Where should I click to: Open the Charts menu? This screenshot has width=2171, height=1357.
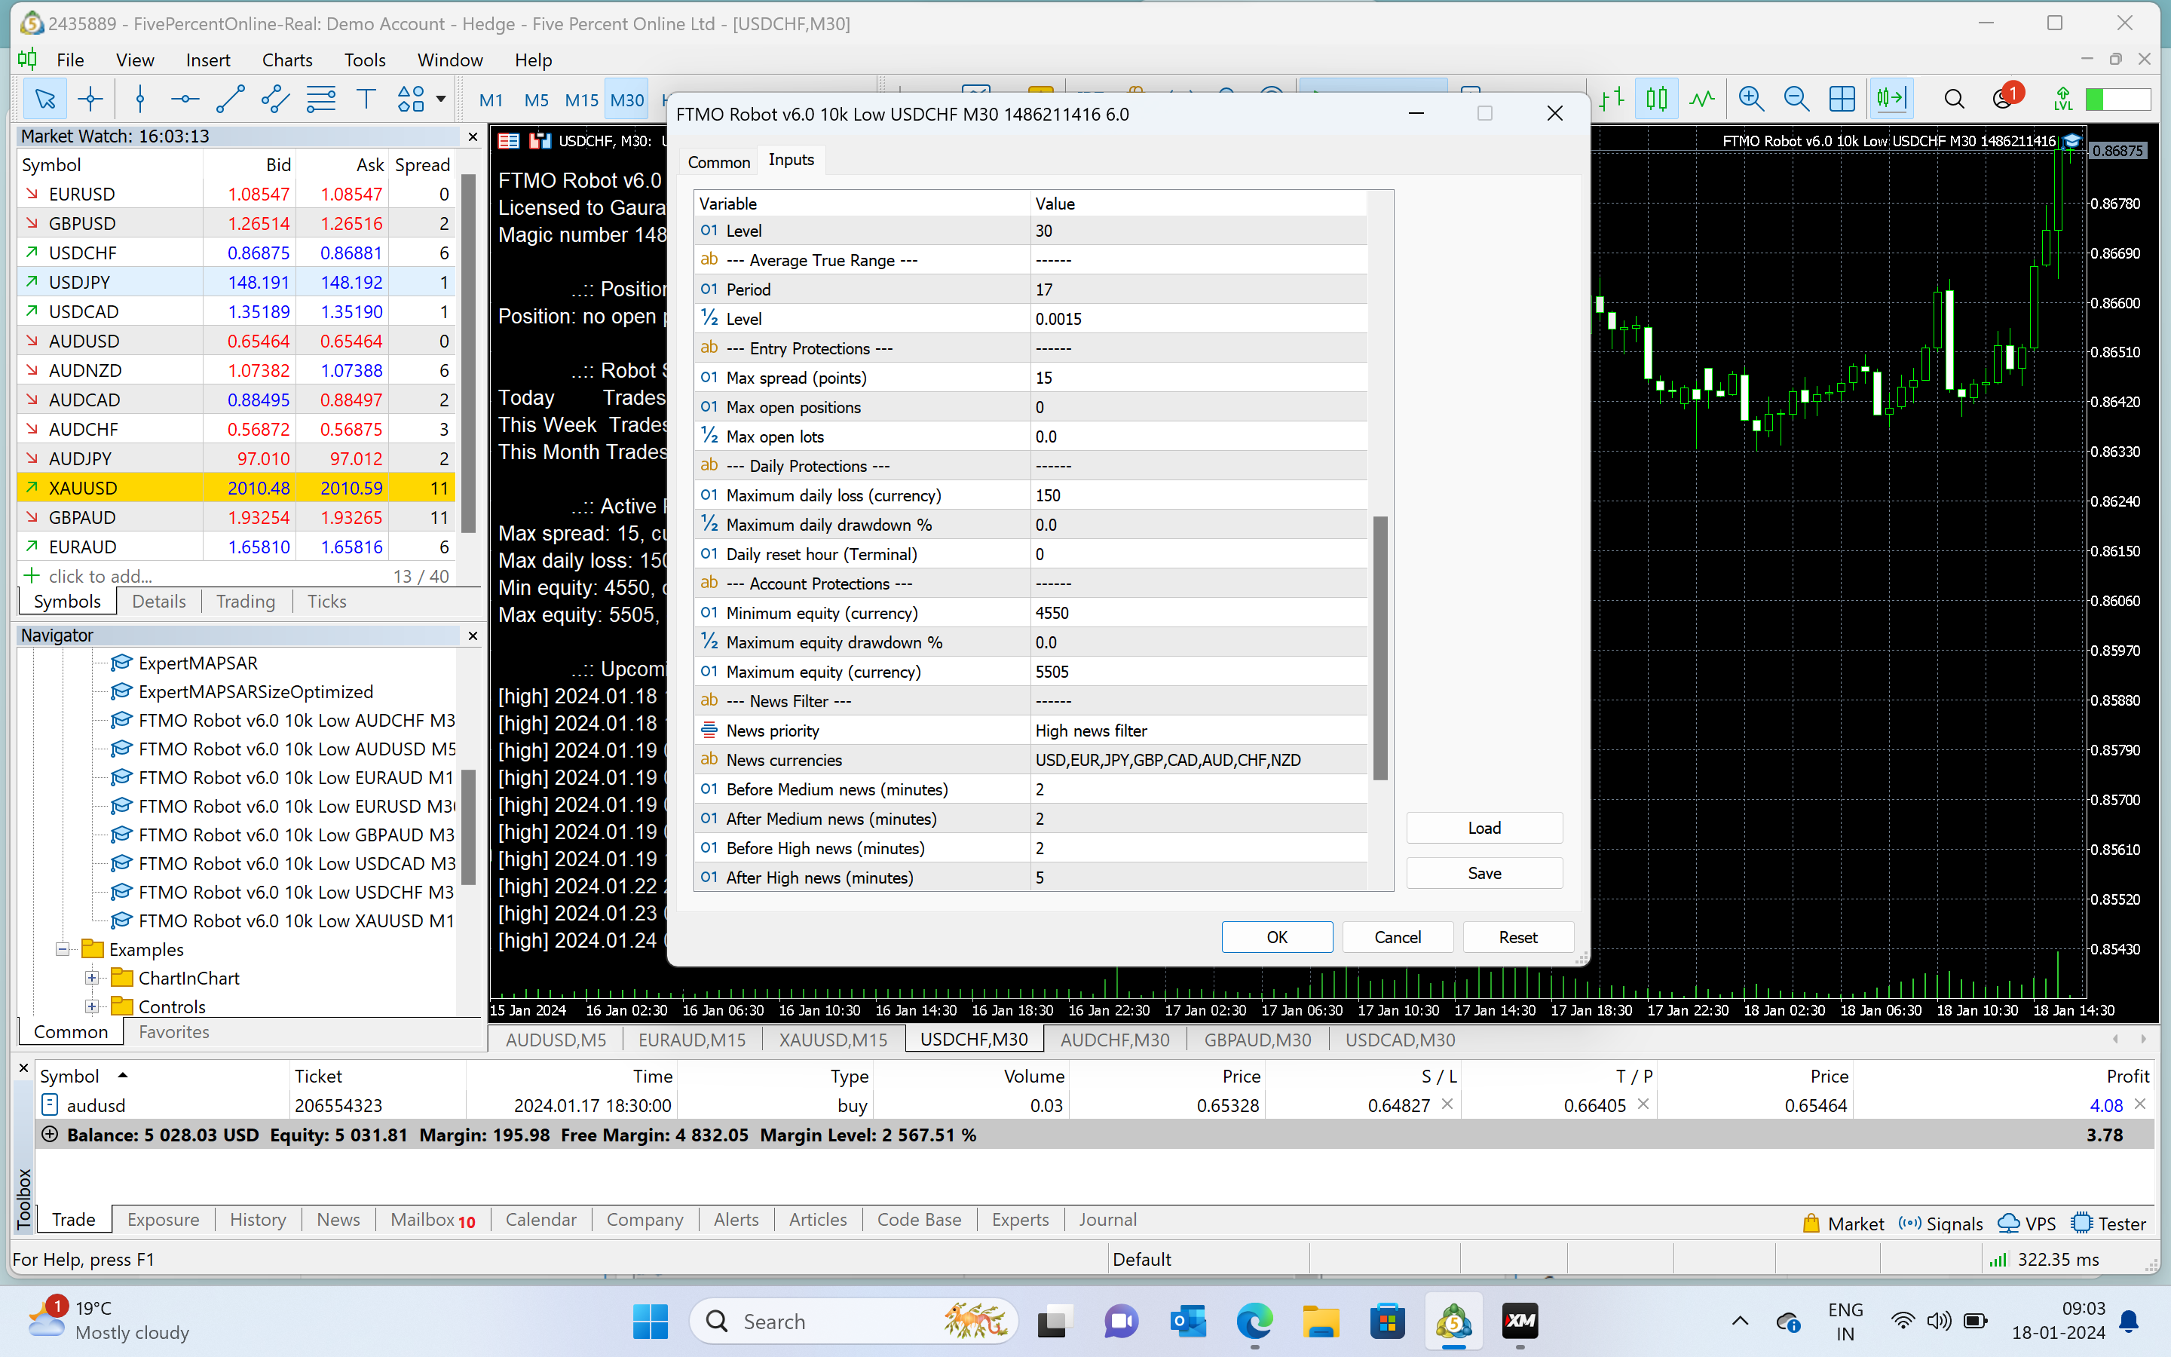coord(287,60)
